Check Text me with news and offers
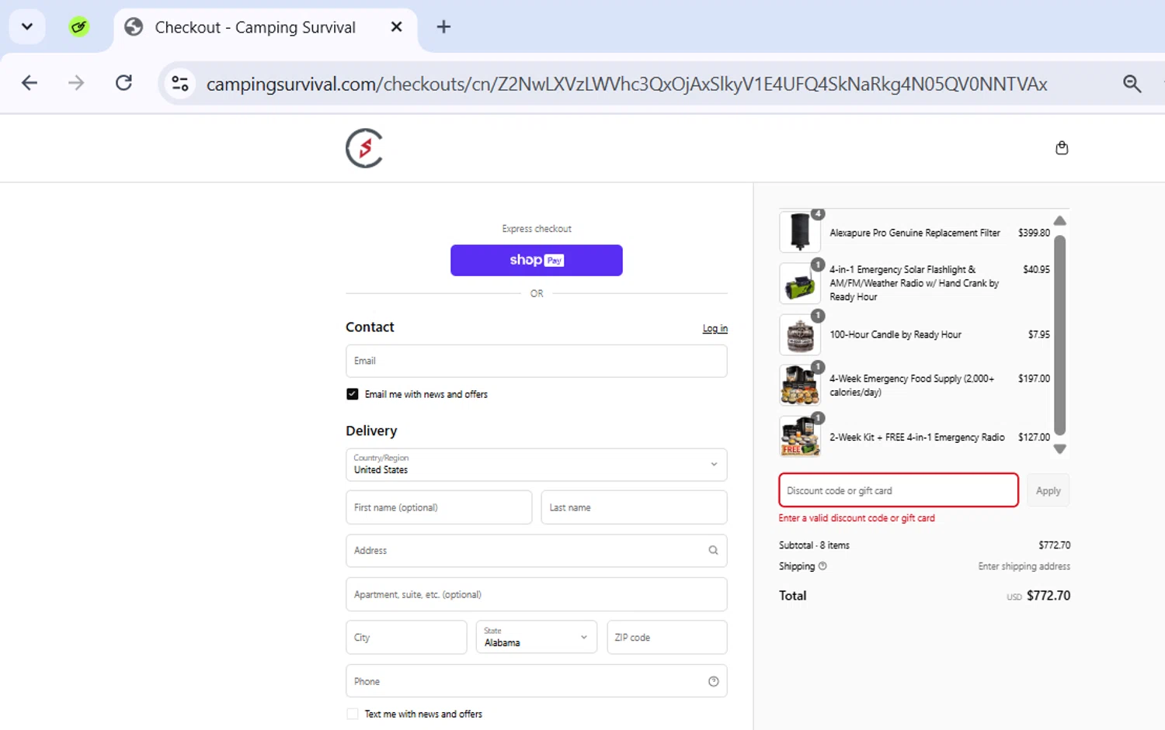Image resolution: width=1165 pixels, height=730 pixels. (x=353, y=714)
